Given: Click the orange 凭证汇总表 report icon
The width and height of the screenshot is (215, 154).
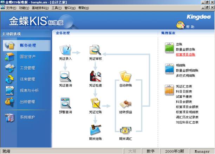Looking at the screenshot, I should click(169, 90).
